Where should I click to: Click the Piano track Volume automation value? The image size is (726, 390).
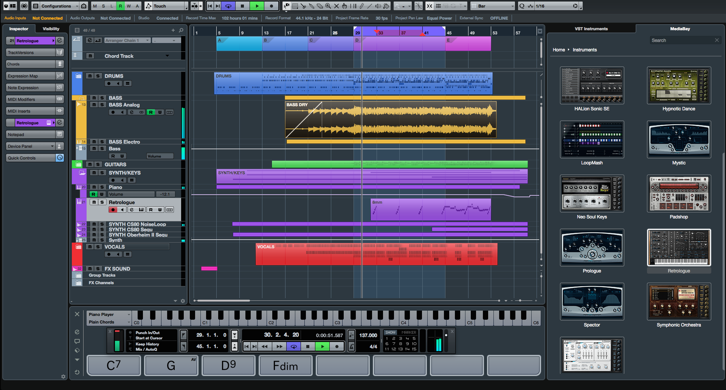click(165, 194)
